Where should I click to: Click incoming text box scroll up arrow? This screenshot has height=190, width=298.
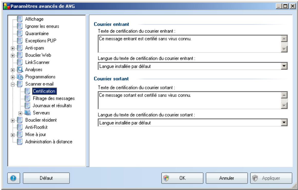click(x=284, y=39)
